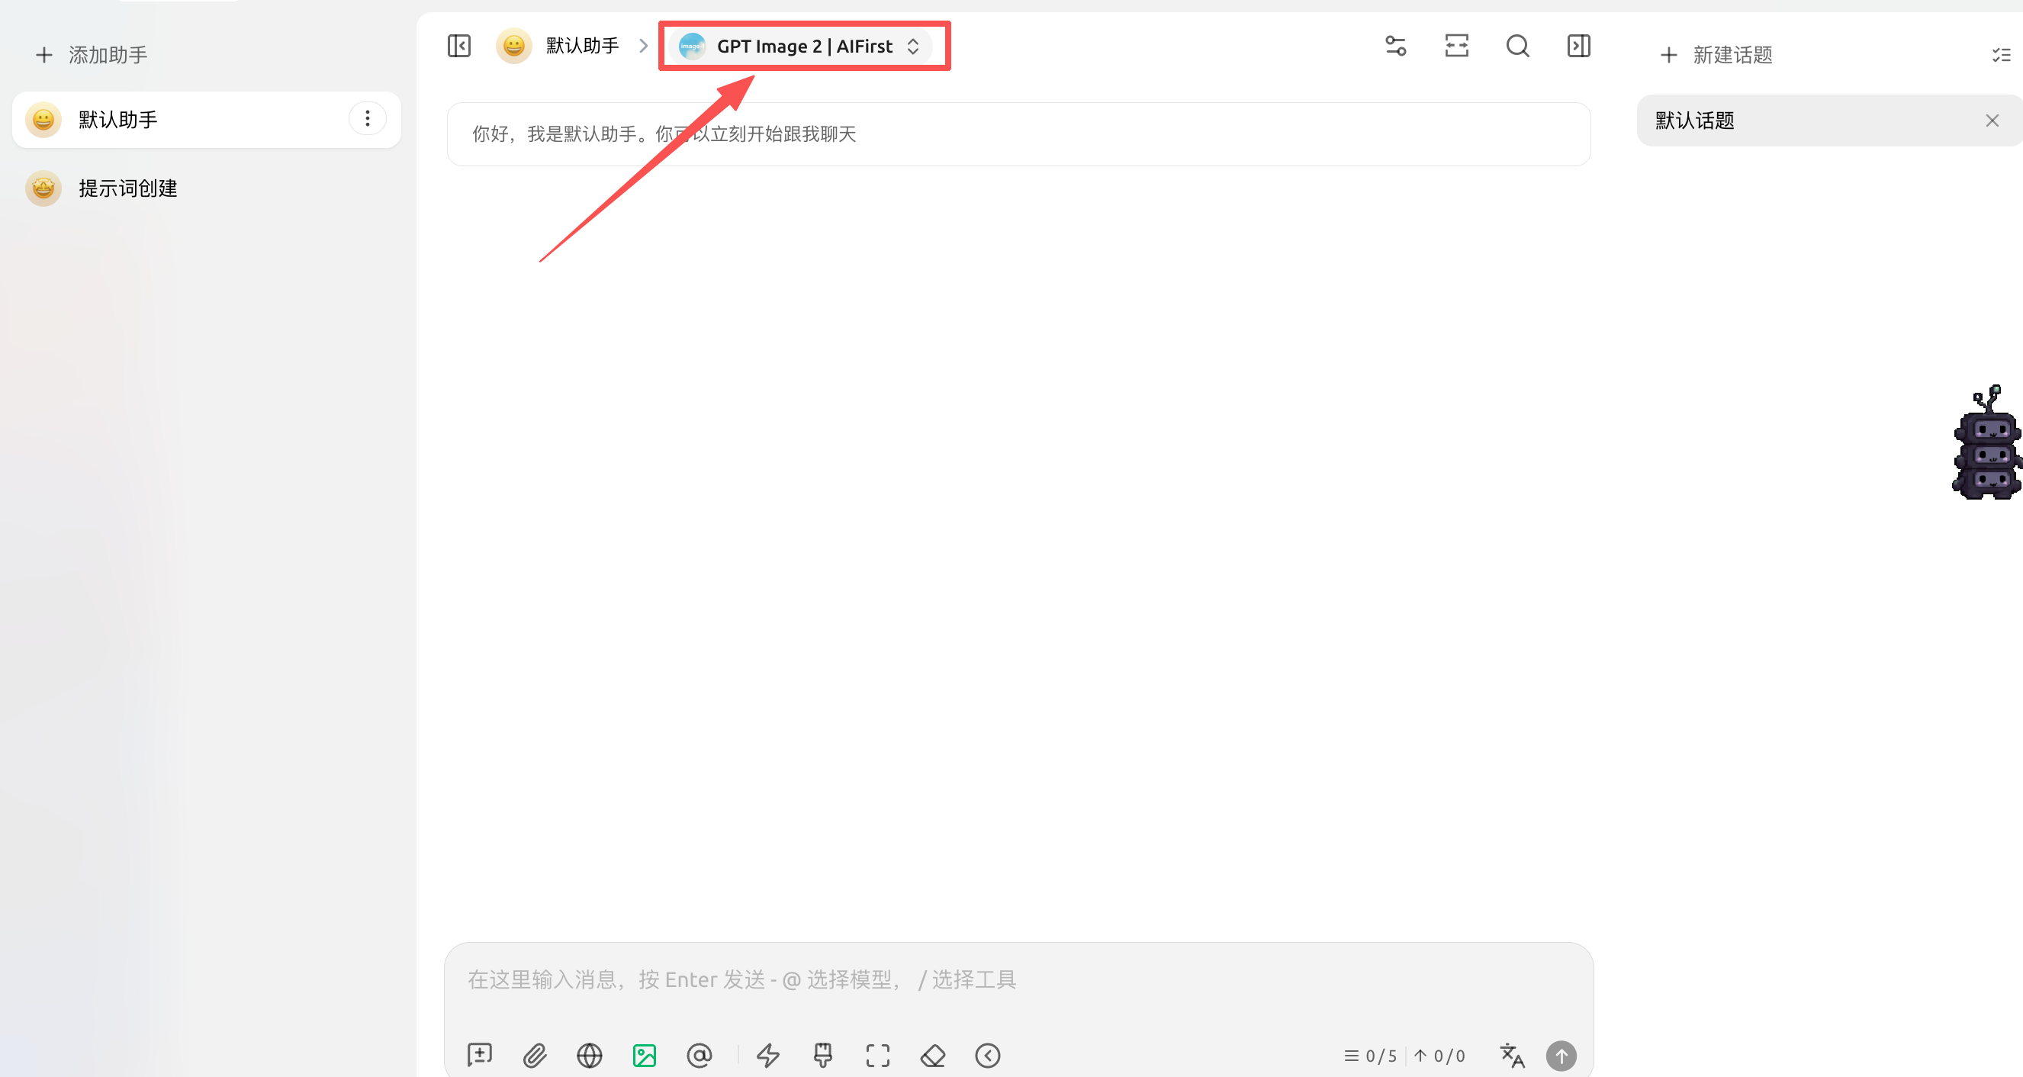Enable web search globe icon

589,1055
